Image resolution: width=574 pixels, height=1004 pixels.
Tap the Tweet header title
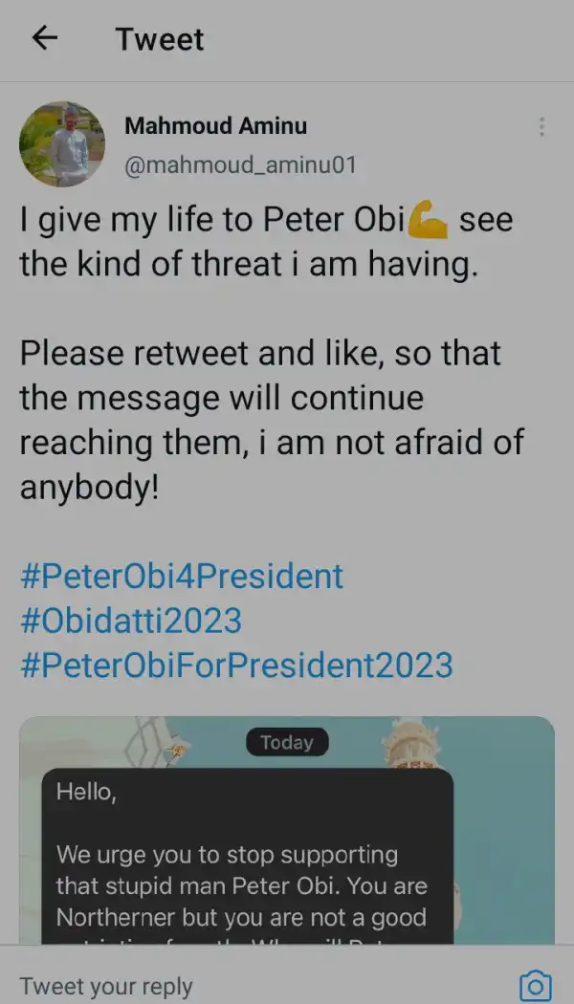click(x=160, y=39)
